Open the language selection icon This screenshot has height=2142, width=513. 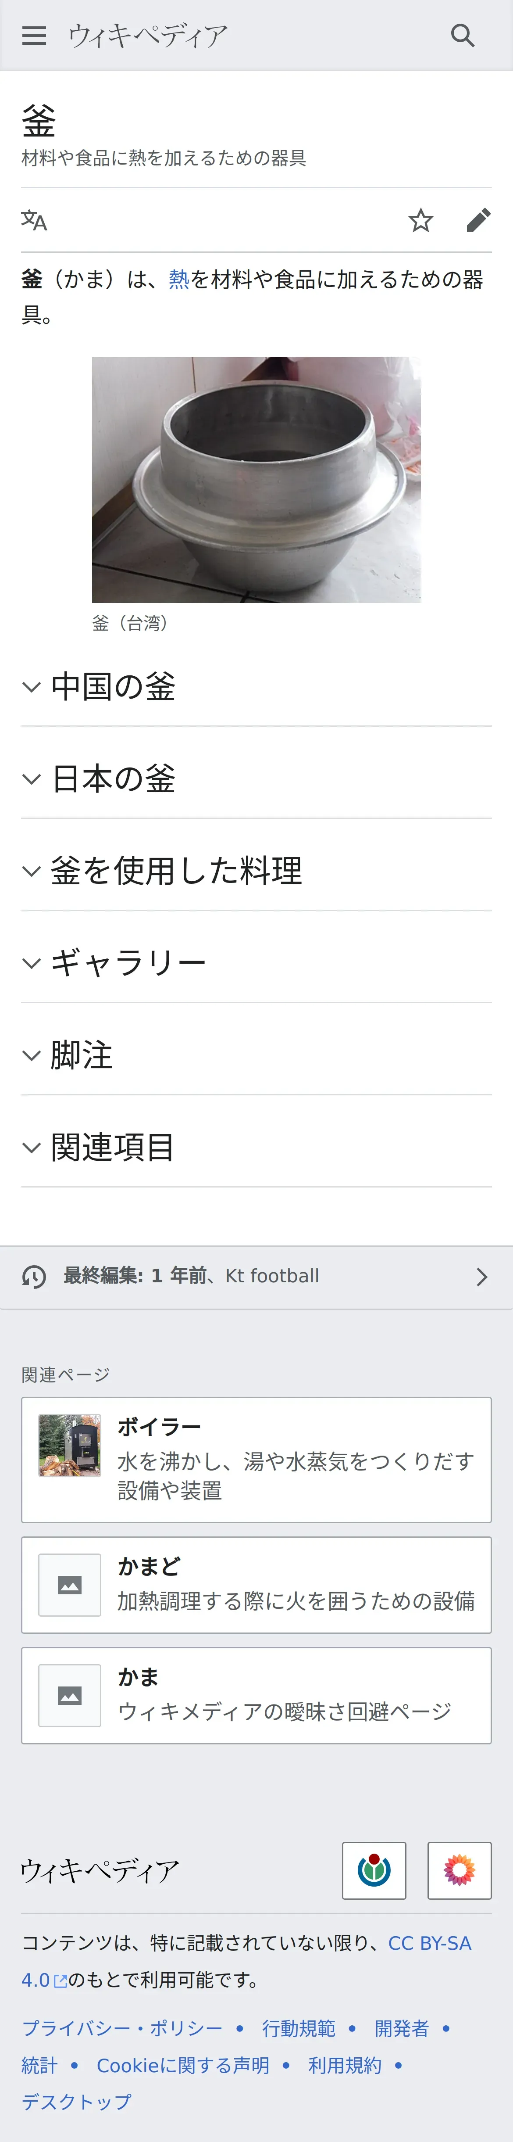pos(34,220)
